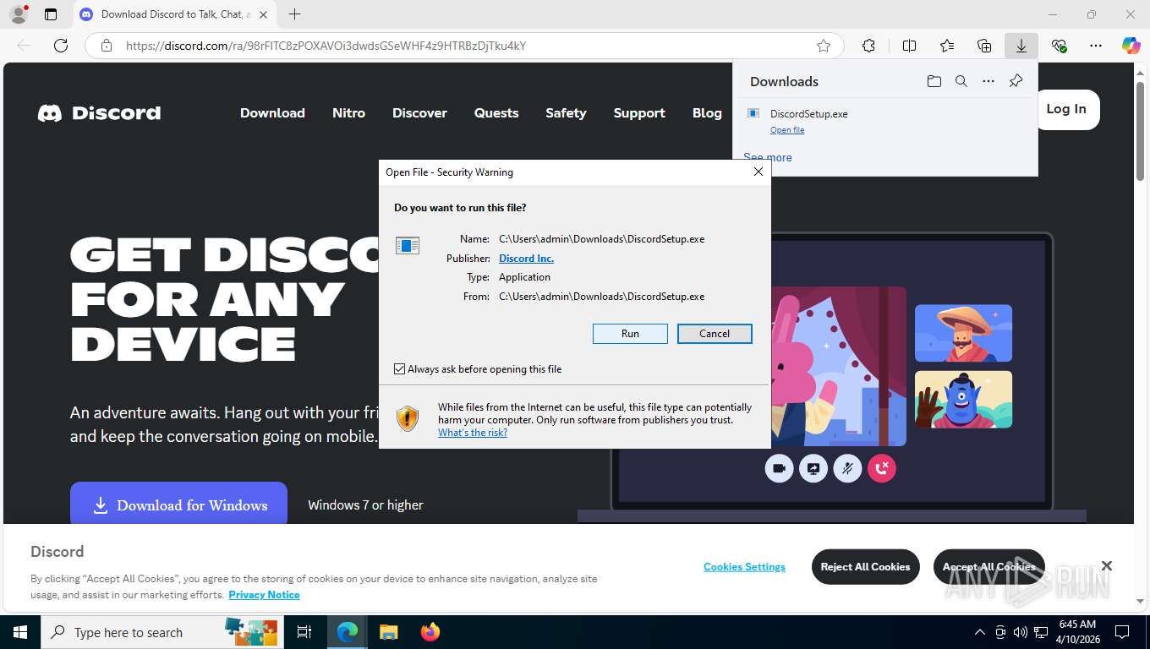Viewport: 1150px width, 649px height.
Task: Toggle the Downloads toolbar button
Action: click(x=1021, y=46)
